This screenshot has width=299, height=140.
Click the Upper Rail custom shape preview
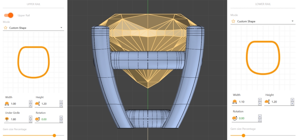34,62
